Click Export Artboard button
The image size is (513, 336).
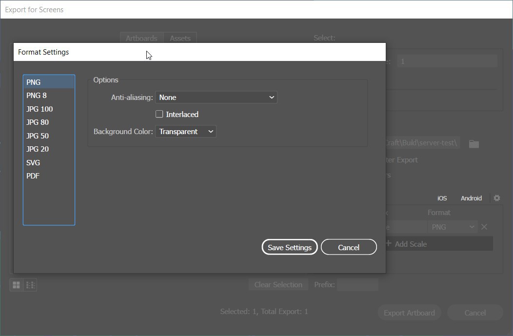coord(409,313)
